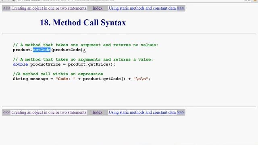
Task: Open the bottom Index link
Action: (98, 112)
